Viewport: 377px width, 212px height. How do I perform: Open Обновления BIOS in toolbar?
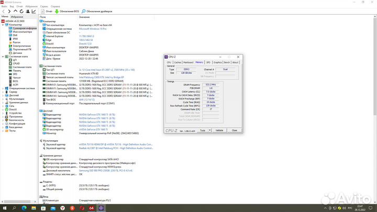coord(67,12)
